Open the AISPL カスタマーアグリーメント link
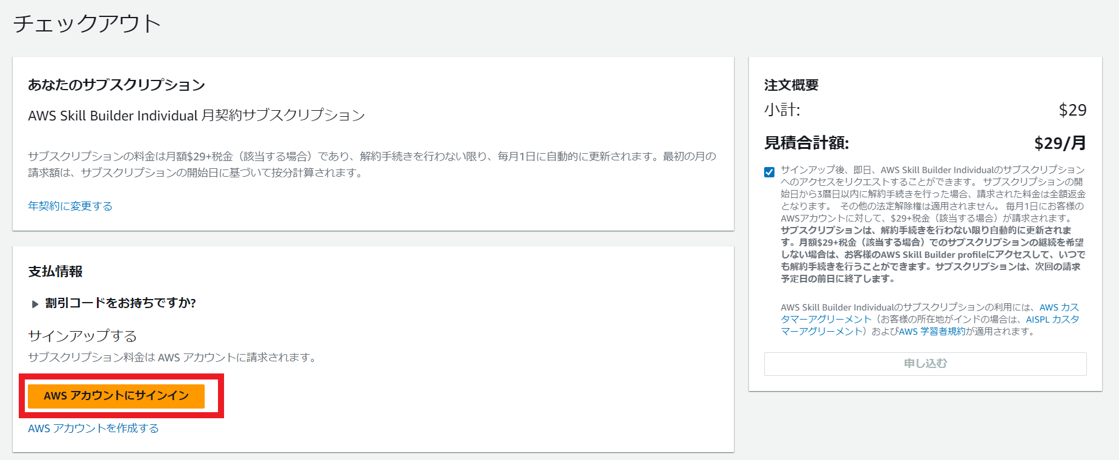This screenshot has height=460, width=1119. tap(930, 325)
